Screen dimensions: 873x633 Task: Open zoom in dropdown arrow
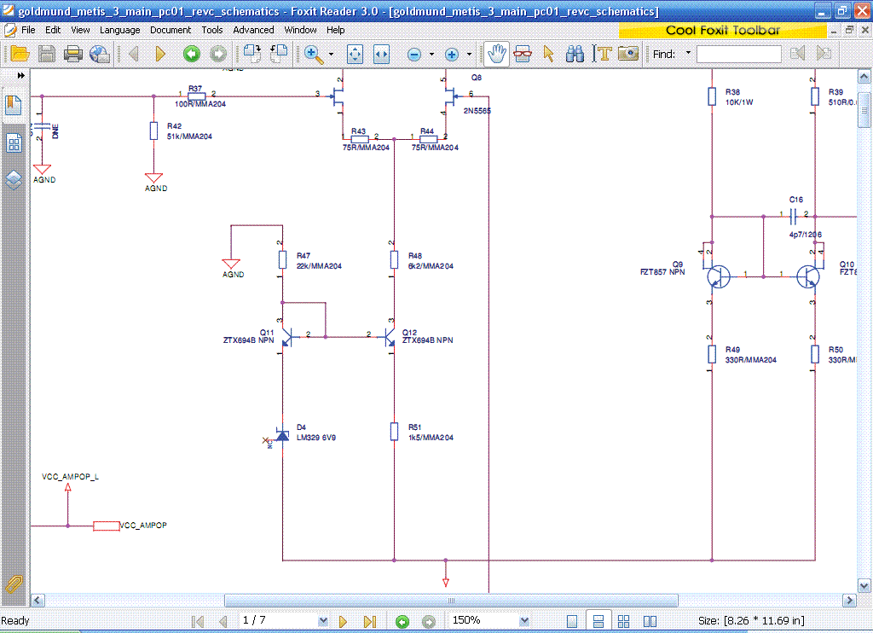470,54
